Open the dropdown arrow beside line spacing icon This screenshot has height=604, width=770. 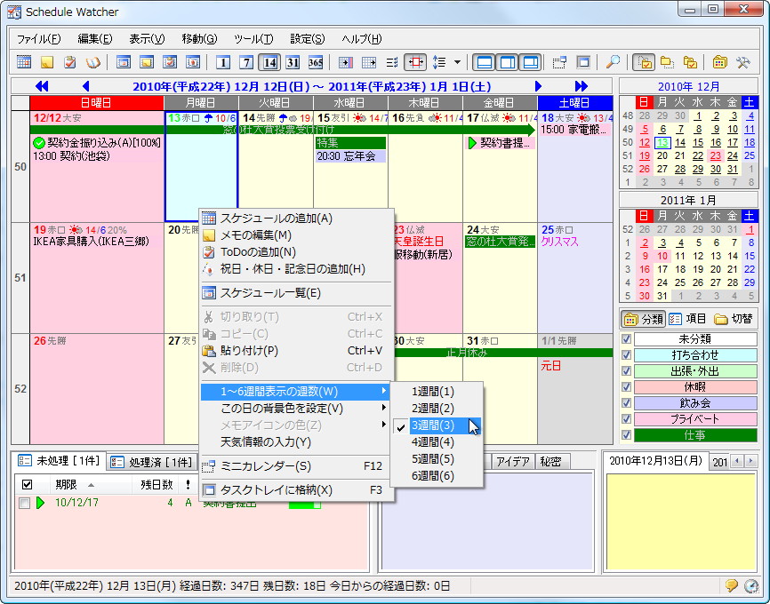point(457,62)
